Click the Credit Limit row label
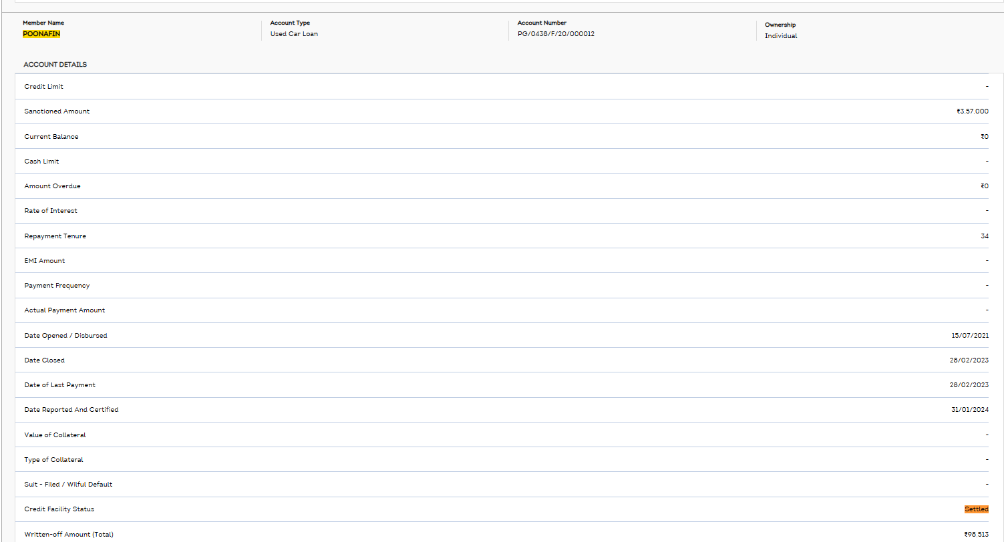 pos(44,87)
